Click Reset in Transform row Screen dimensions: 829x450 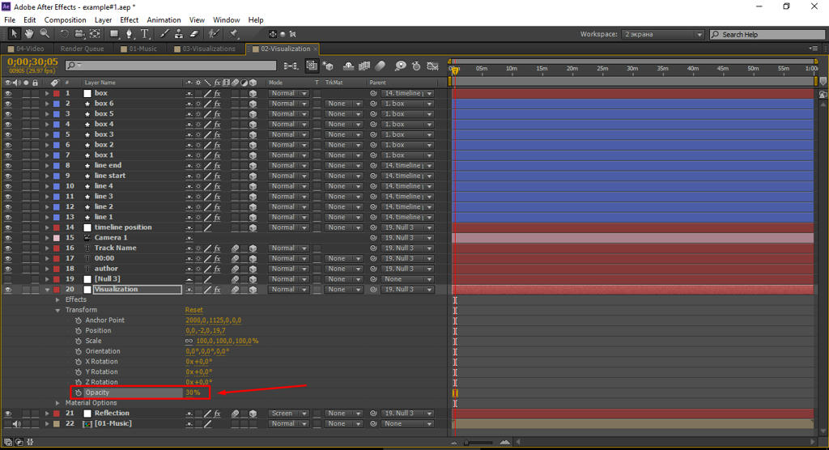[193, 310]
